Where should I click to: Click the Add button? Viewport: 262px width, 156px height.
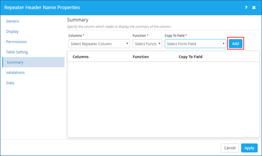pos(235,43)
